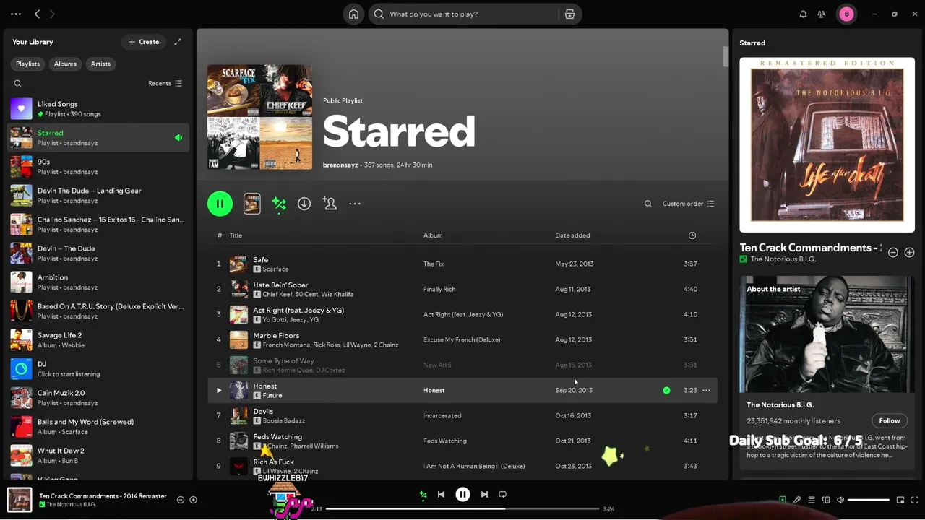925x520 pixels.
Task: Select the Marble Floors track row
Action: coord(462,339)
